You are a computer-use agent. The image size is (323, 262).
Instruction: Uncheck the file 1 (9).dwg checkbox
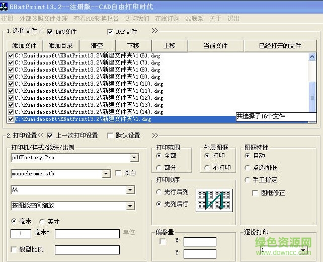click(x=11, y=77)
